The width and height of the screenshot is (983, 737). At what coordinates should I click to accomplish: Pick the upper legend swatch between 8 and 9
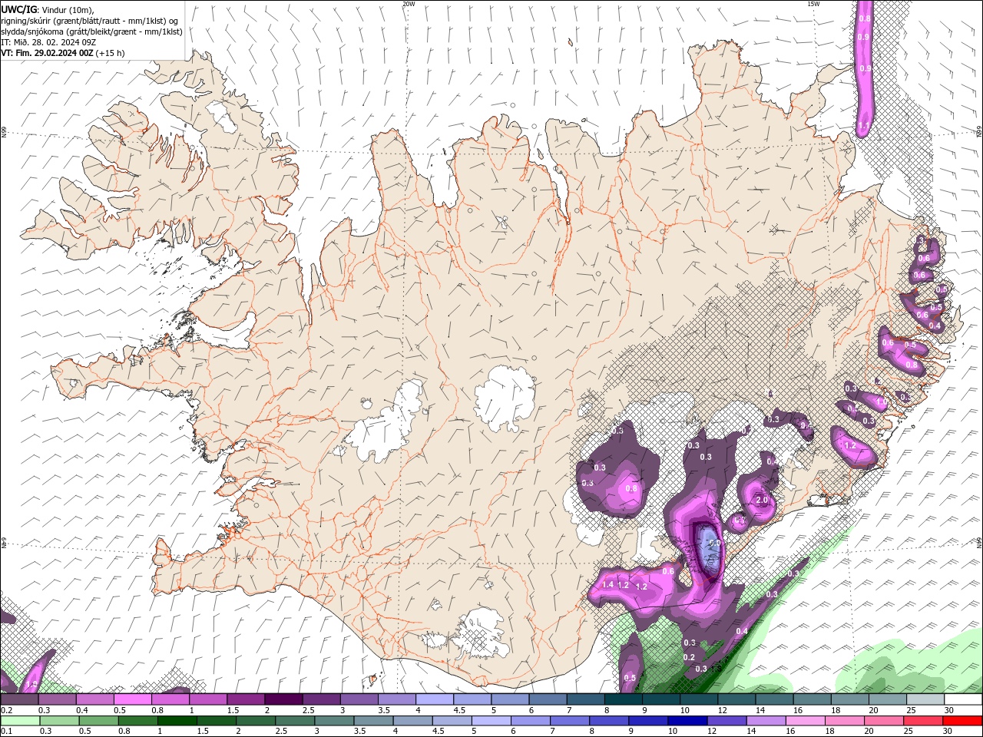[623, 699]
